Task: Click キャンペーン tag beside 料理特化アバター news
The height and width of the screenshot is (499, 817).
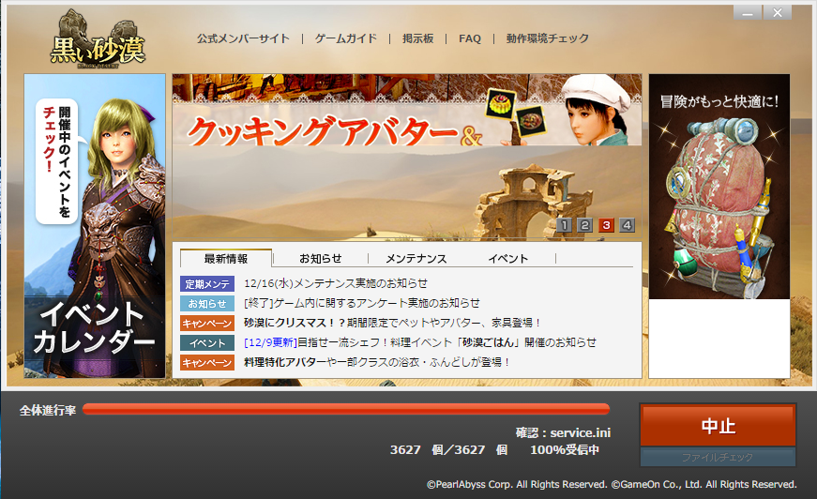Action: [x=207, y=363]
